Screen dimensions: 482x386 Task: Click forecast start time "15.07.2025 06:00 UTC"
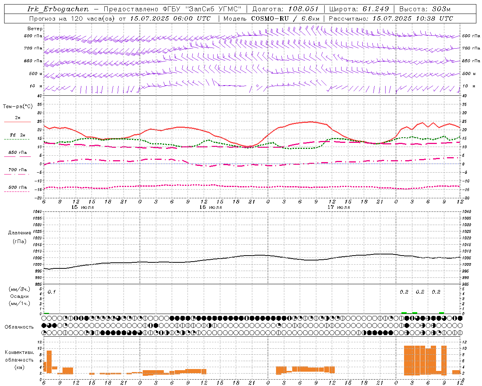point(170,18)
